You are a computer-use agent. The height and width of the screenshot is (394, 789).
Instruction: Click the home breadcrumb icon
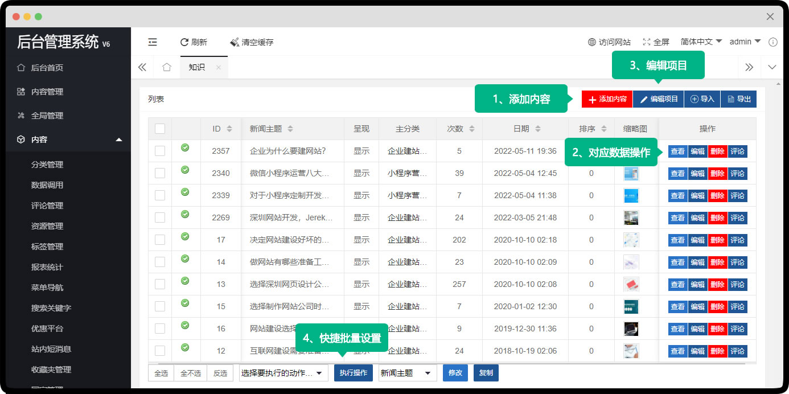point(166,67)
